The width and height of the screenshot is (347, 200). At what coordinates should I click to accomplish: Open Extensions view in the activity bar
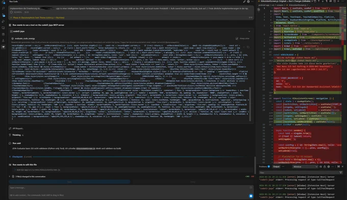coord(4,34)
